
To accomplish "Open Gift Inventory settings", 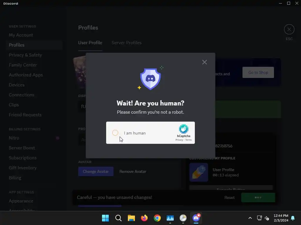I will tap(23, 168).
